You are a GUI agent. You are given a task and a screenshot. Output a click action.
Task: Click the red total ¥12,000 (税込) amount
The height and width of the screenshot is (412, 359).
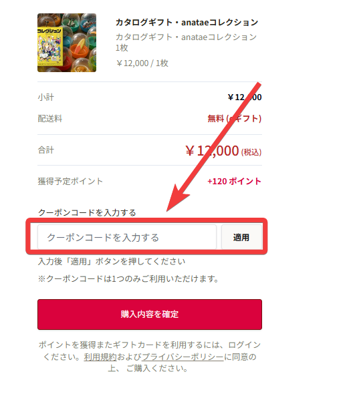pos(223,151)
